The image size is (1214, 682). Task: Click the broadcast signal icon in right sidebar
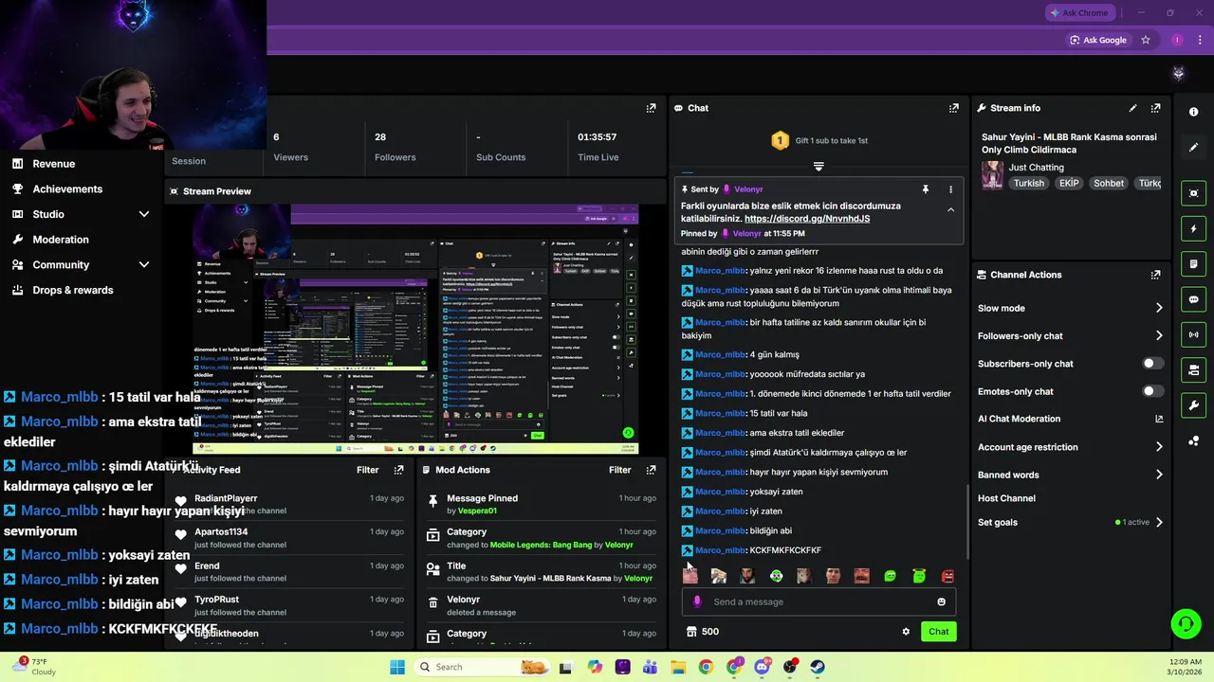(x=1193, y=334)
